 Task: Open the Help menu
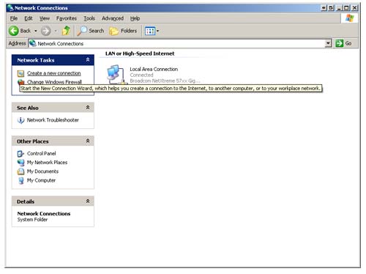[x=135, y=18]
